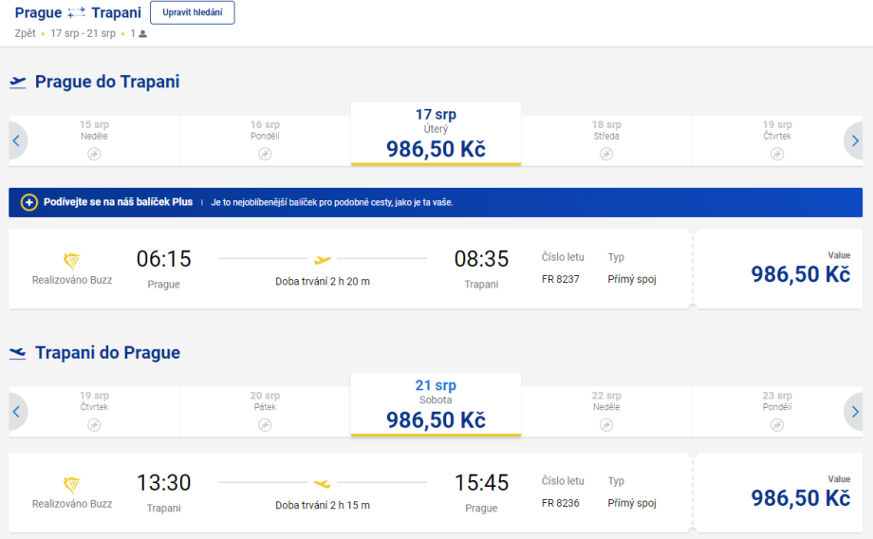
Task: Click the landing plane icon beside Trapani do Prague
Action: [x=18, y=353]
